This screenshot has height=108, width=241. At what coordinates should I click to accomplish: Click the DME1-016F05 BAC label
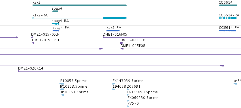115,34
